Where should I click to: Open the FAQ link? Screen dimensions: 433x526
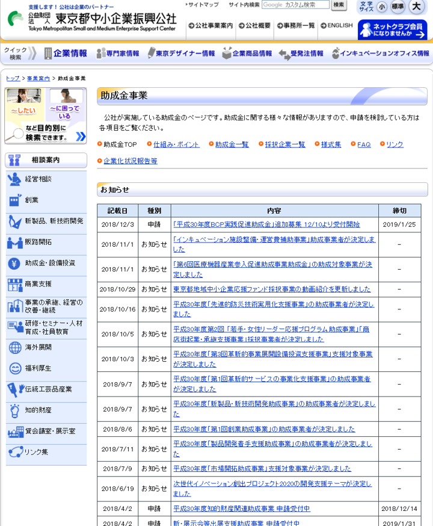tap(364, 144)
